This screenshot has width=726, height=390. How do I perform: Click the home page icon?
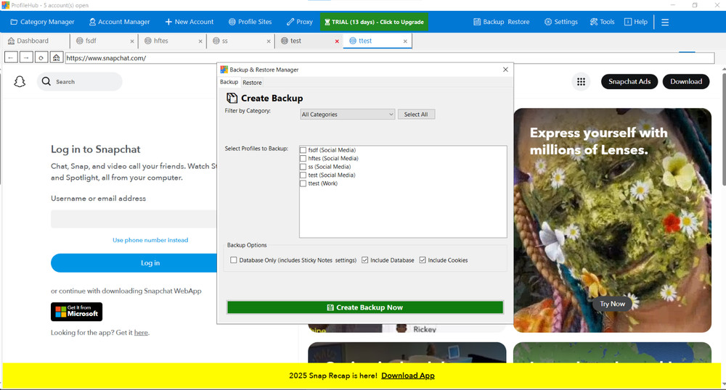(56, 57)
